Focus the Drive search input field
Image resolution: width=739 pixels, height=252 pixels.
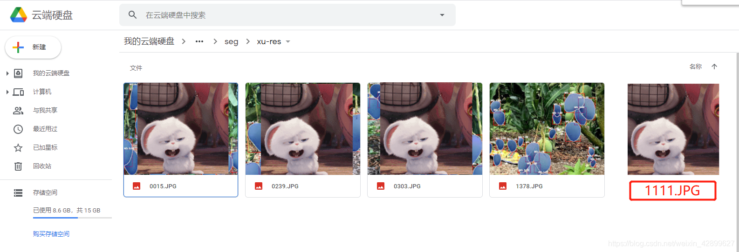(x=287, y=15)
